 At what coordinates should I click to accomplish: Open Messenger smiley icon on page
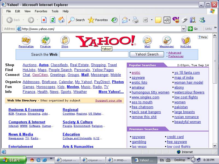(167, 40)
